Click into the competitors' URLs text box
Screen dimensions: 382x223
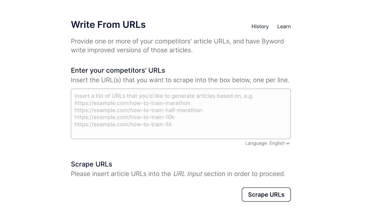(x=180, y=114)
